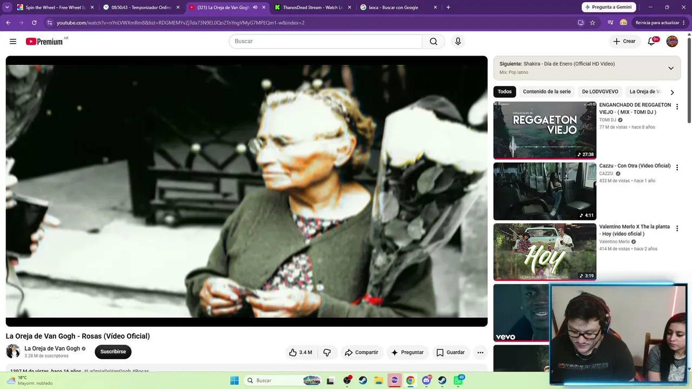Open Cazzu - Con Otra video title

point(635,166)
